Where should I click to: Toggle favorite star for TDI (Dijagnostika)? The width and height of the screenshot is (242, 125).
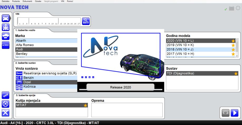pos(236,74)
